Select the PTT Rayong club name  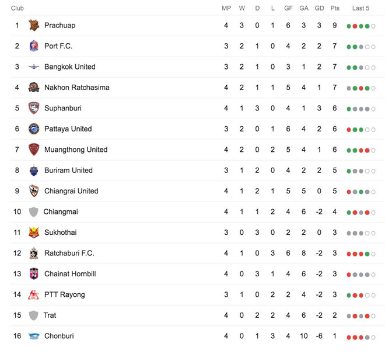[x=64, y=294]
